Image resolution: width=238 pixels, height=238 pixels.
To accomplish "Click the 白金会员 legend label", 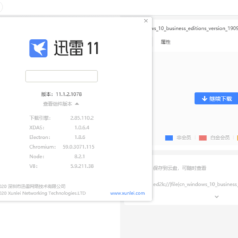I will tap(220, 138).
